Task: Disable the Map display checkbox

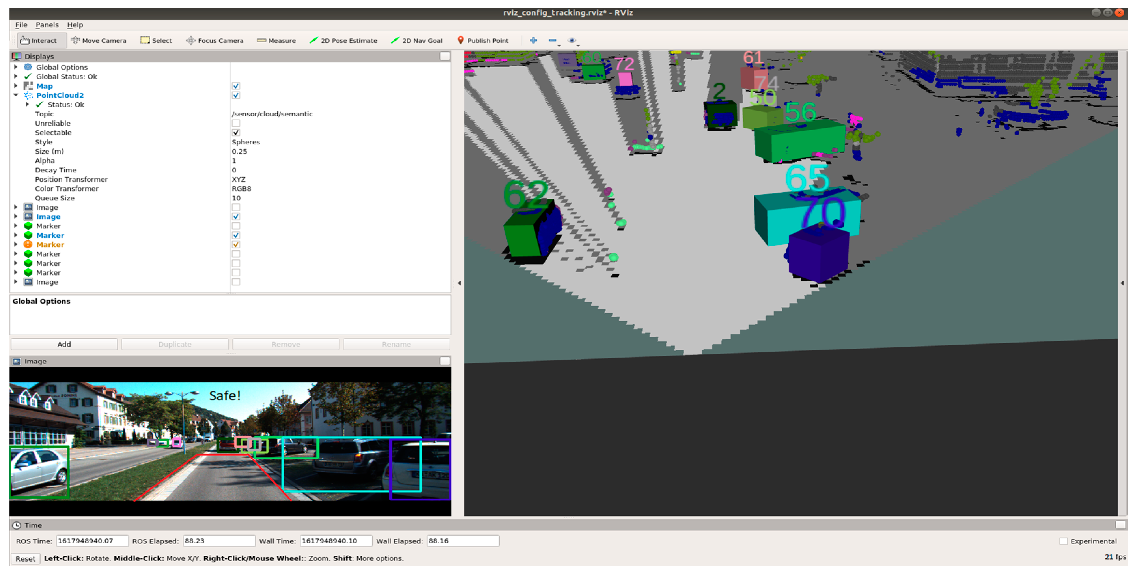Action: coord(236,86)
